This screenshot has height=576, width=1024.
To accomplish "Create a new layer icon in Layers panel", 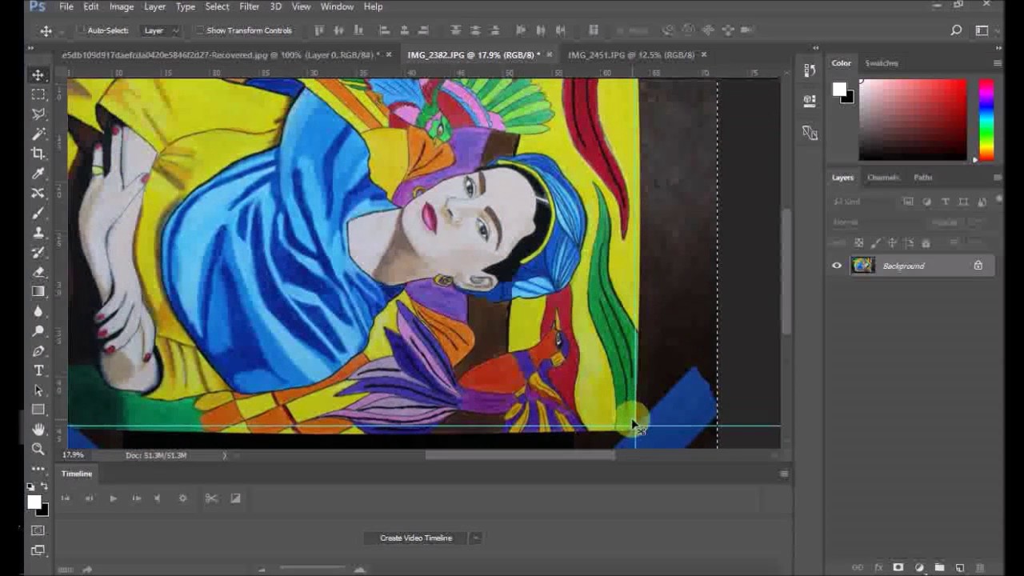I will click(x=960, y=567).
